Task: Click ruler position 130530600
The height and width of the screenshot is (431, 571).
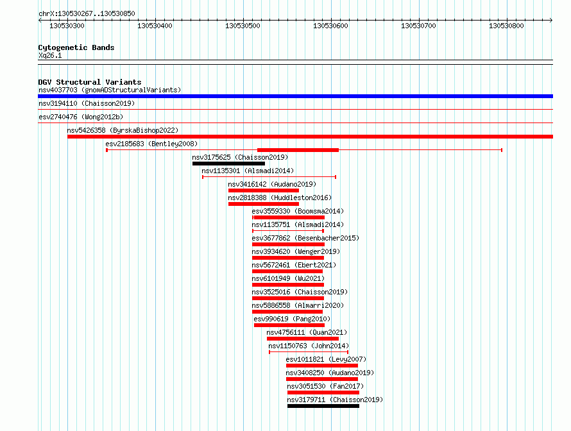Action: (x=330, y=26)
